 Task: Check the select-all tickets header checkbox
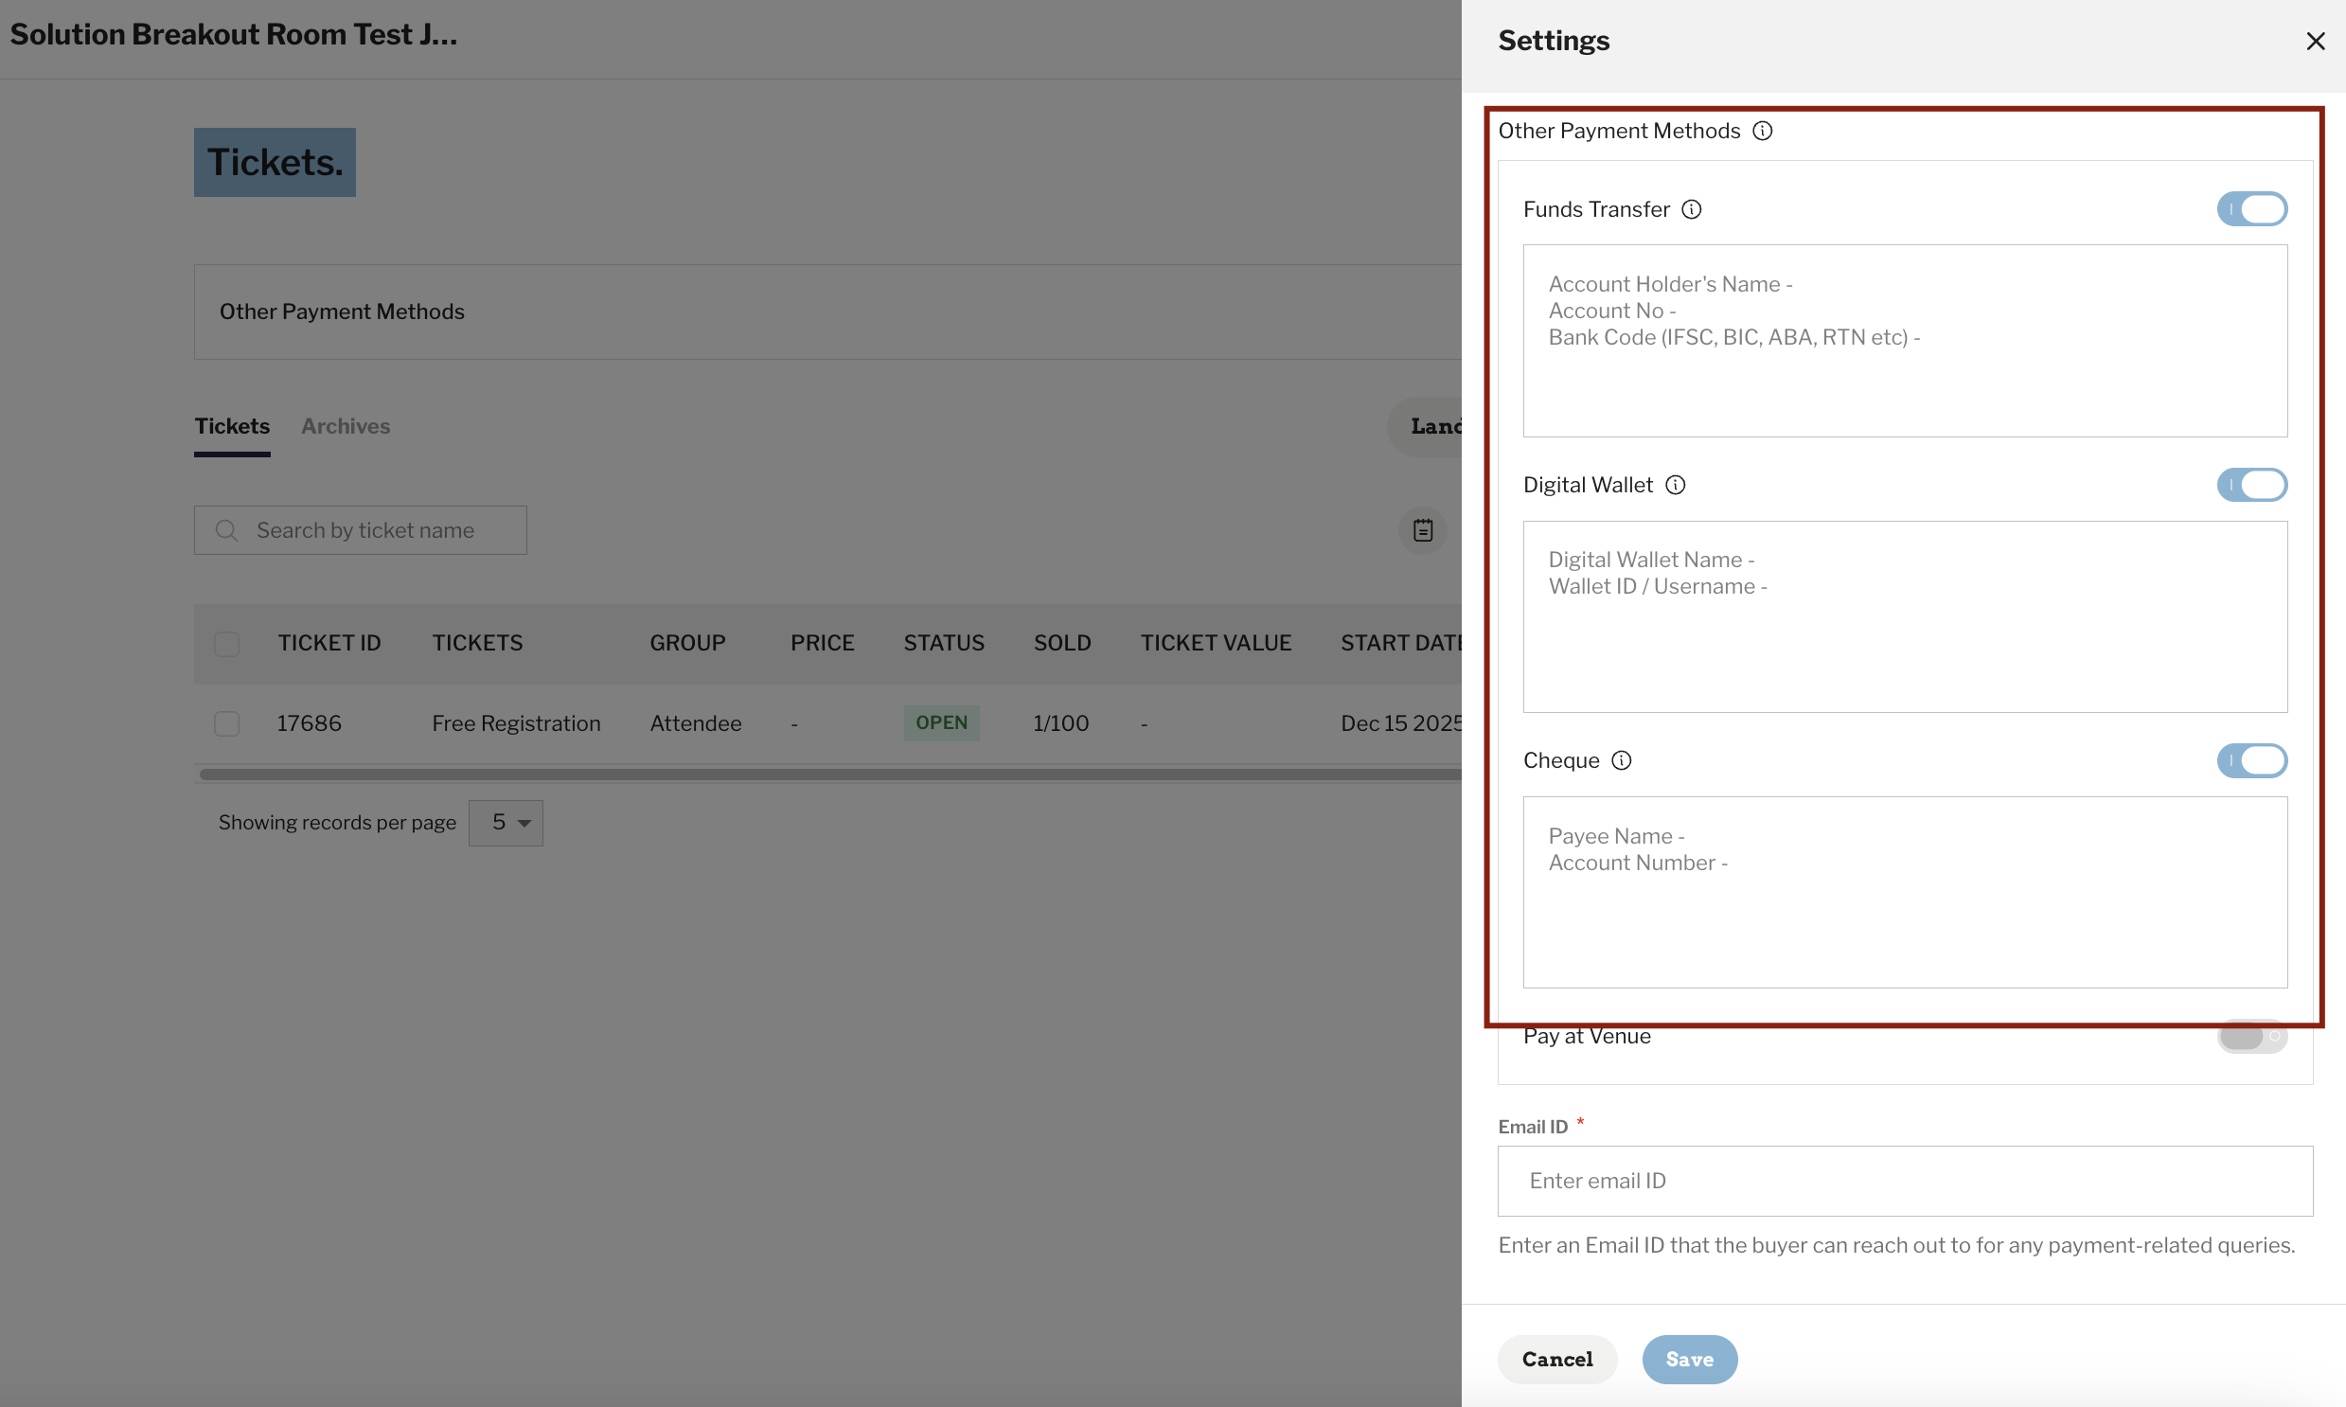pos(226,644)
